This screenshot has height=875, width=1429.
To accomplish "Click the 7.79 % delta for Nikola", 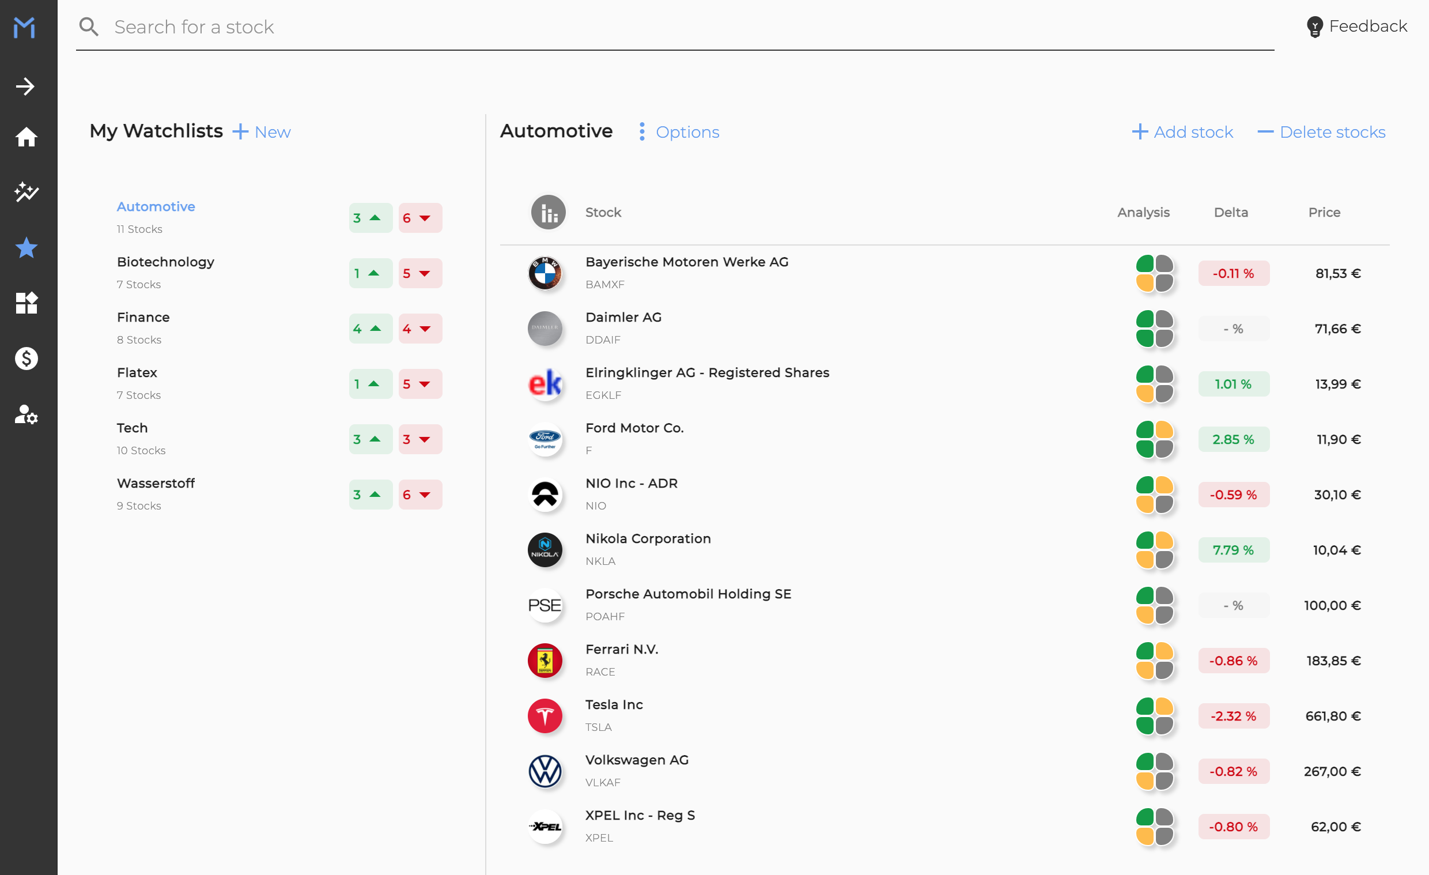I will tap(1234, 549).
